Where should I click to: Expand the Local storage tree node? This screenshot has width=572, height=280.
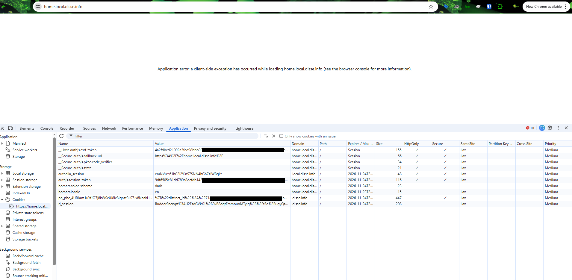click(2, 173)
